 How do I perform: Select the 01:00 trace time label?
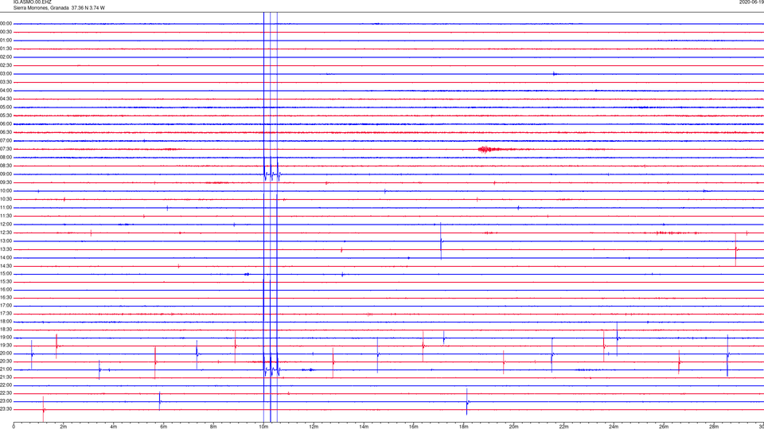click(x=6, y=41)
